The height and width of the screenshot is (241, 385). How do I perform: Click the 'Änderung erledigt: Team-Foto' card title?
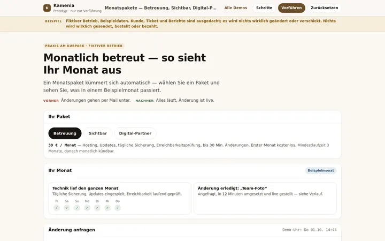coord(232,188)
